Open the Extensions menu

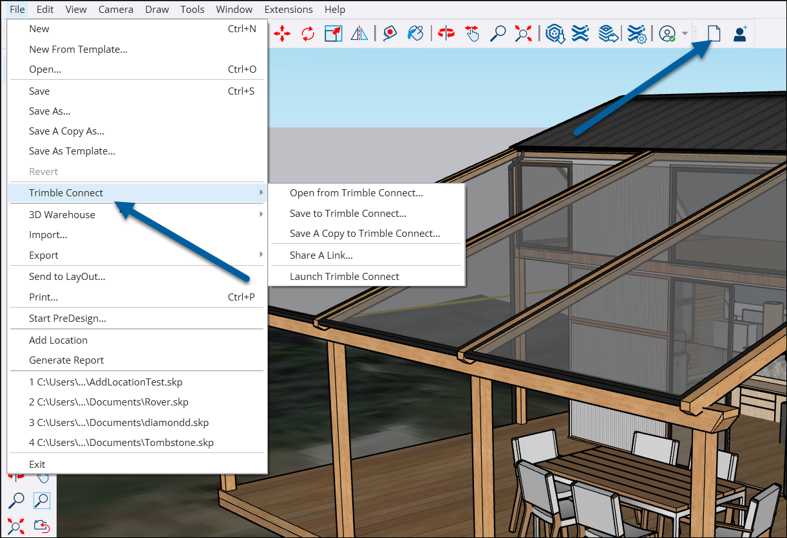click(289, 10)
